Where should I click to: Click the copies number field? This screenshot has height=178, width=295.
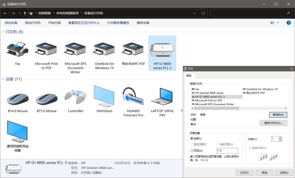[275, 139]
